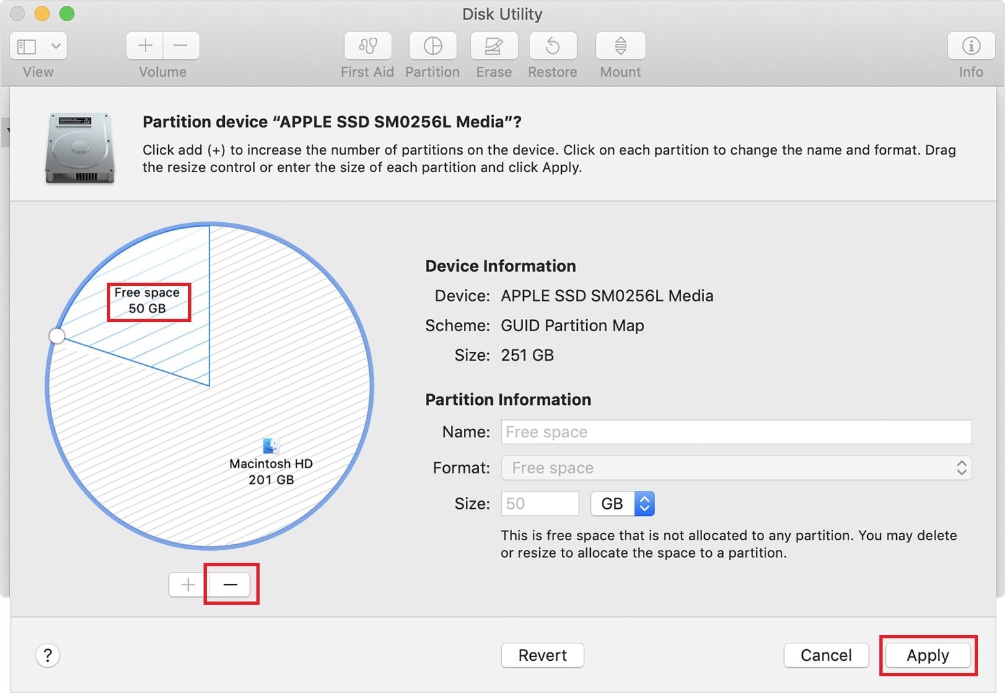Click the Mount toolbar icon
This screenshot has width=1005, height=693.
[620, 46]
